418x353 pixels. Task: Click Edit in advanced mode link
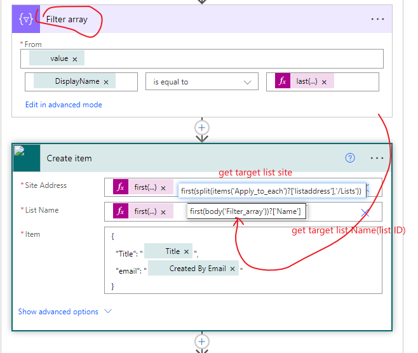point(64,105)
